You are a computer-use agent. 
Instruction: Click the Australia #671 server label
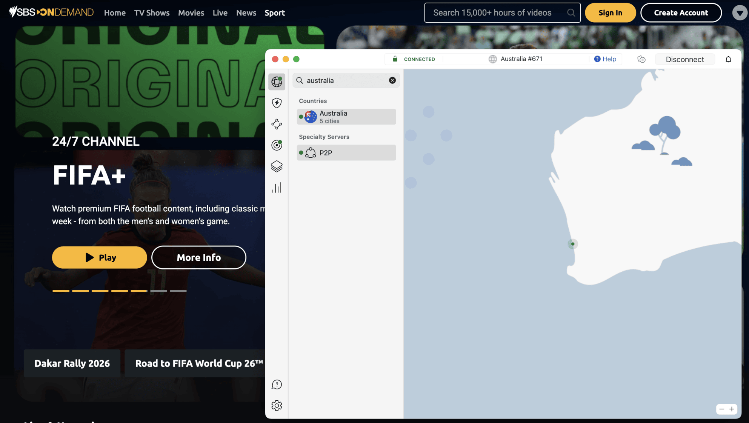click(515, 59)
